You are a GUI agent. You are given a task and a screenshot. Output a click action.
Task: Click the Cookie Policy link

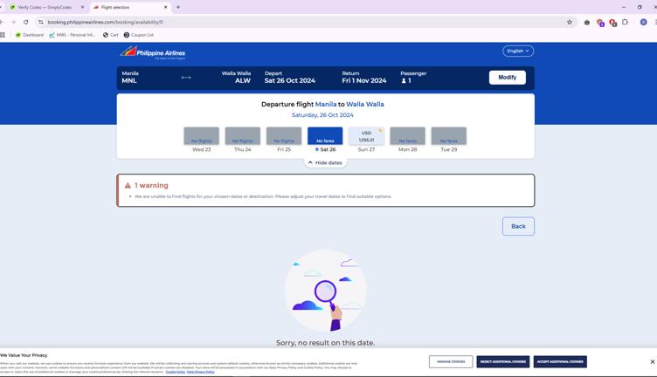coord(175,372)
